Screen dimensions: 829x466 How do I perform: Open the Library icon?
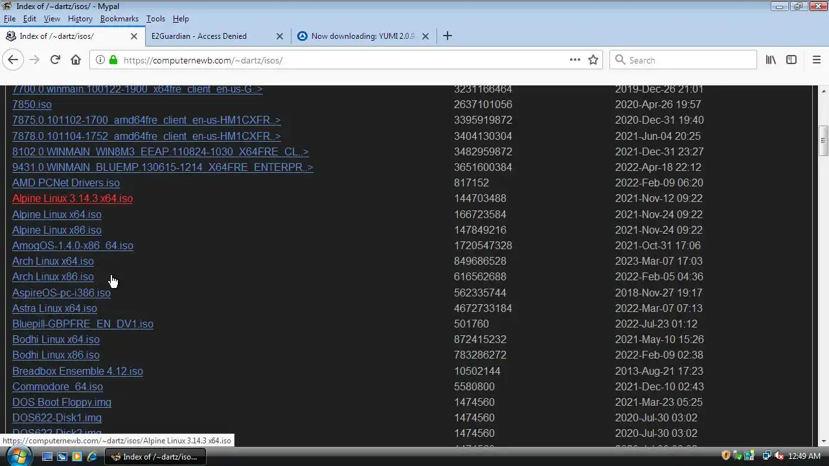(771, 60)
